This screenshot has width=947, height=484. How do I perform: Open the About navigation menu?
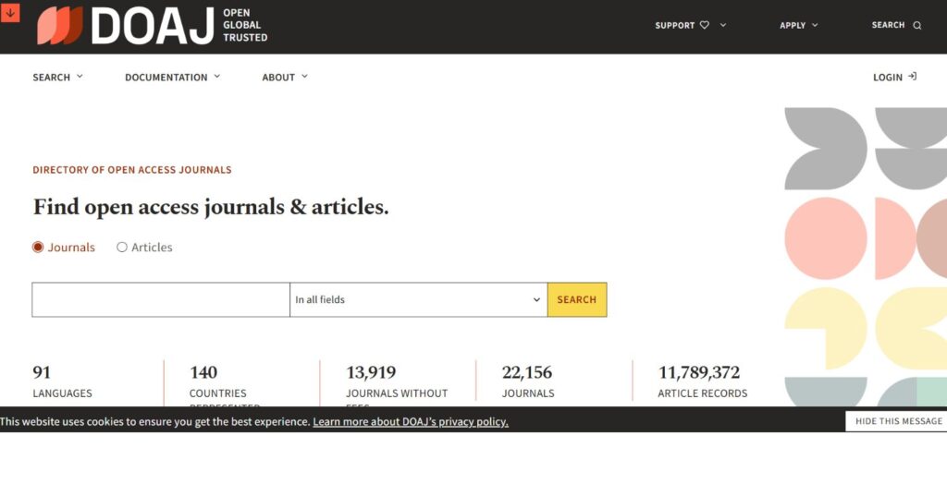tap(284, 78)
